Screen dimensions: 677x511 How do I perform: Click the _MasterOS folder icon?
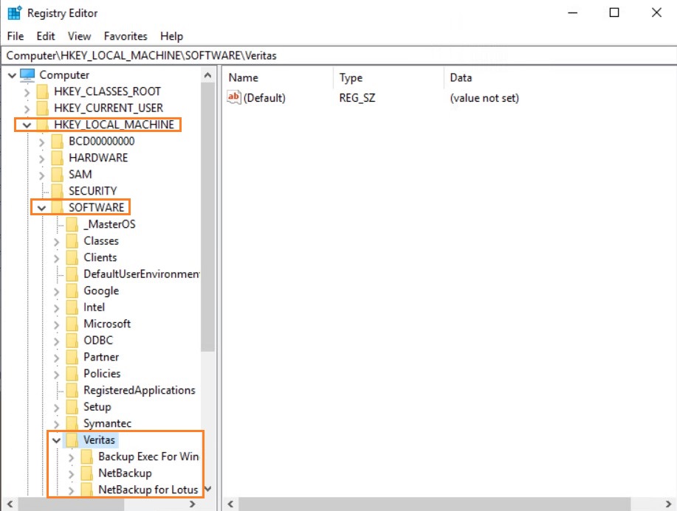point(72,224)
